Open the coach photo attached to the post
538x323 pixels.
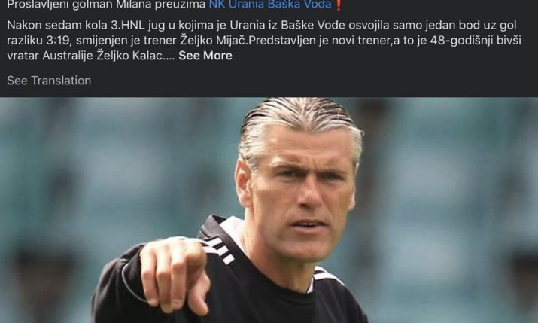(x=269, y=210)
